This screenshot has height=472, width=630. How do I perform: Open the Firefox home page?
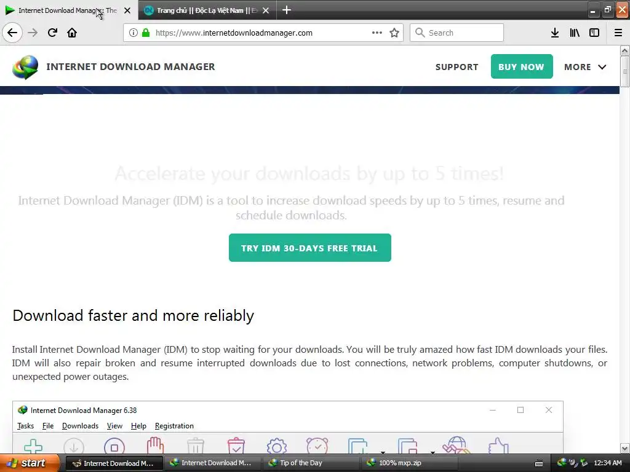pos(72,33)
